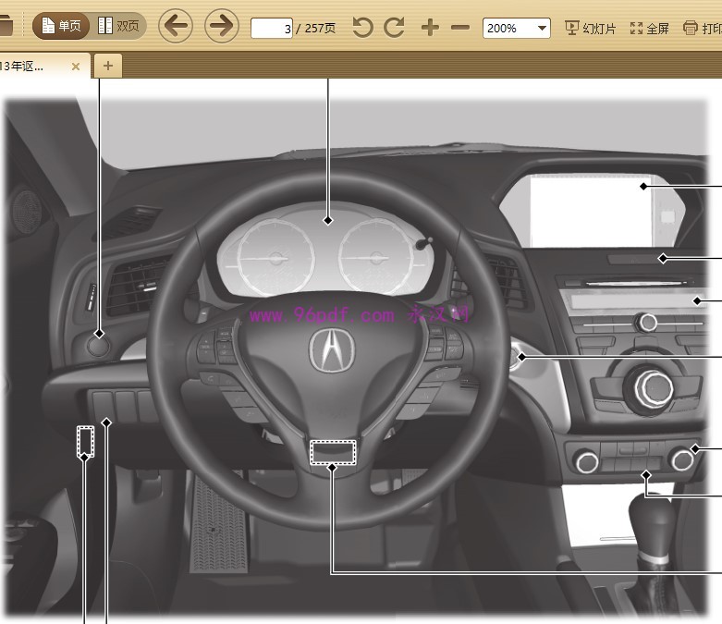The height and width of the screenshot is (624, 722).
Task: Close the current document tab
Action: 76,67
